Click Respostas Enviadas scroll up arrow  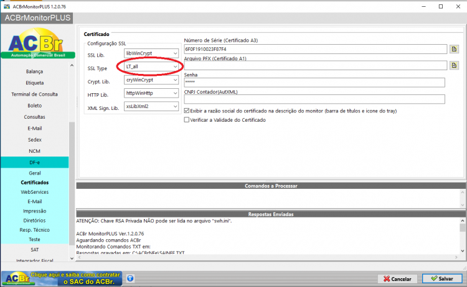pos(462,221)
